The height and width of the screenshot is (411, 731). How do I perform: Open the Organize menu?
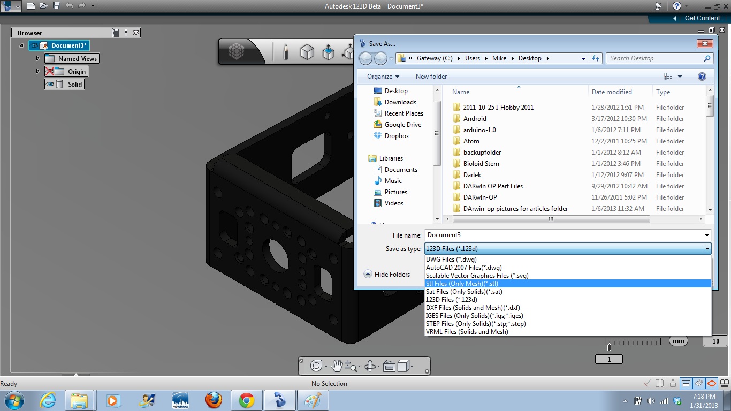coord(383,77)
